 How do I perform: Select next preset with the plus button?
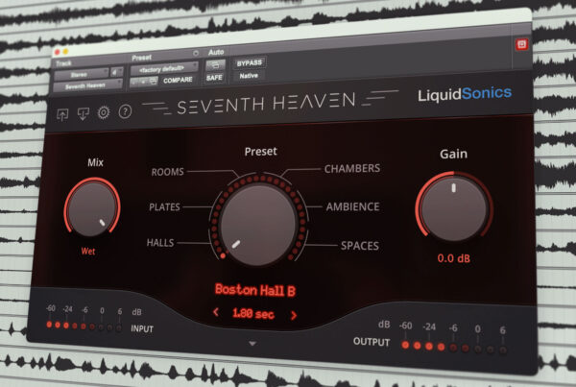pyautogui.click(x=143, y=82)
